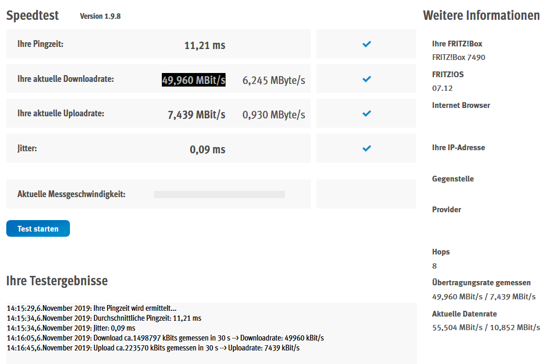
Task: Click the FRITZ!Box 7490 model text
Action: tap(458, 57)
